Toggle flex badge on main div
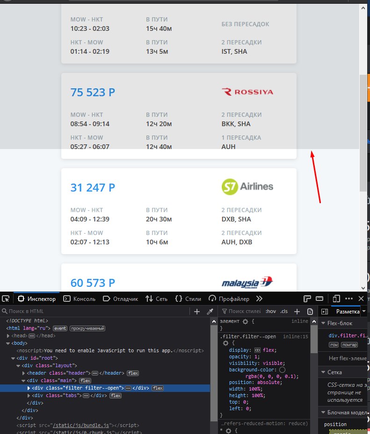This screenshot has height=434, width=370. (x=85, y=381)
